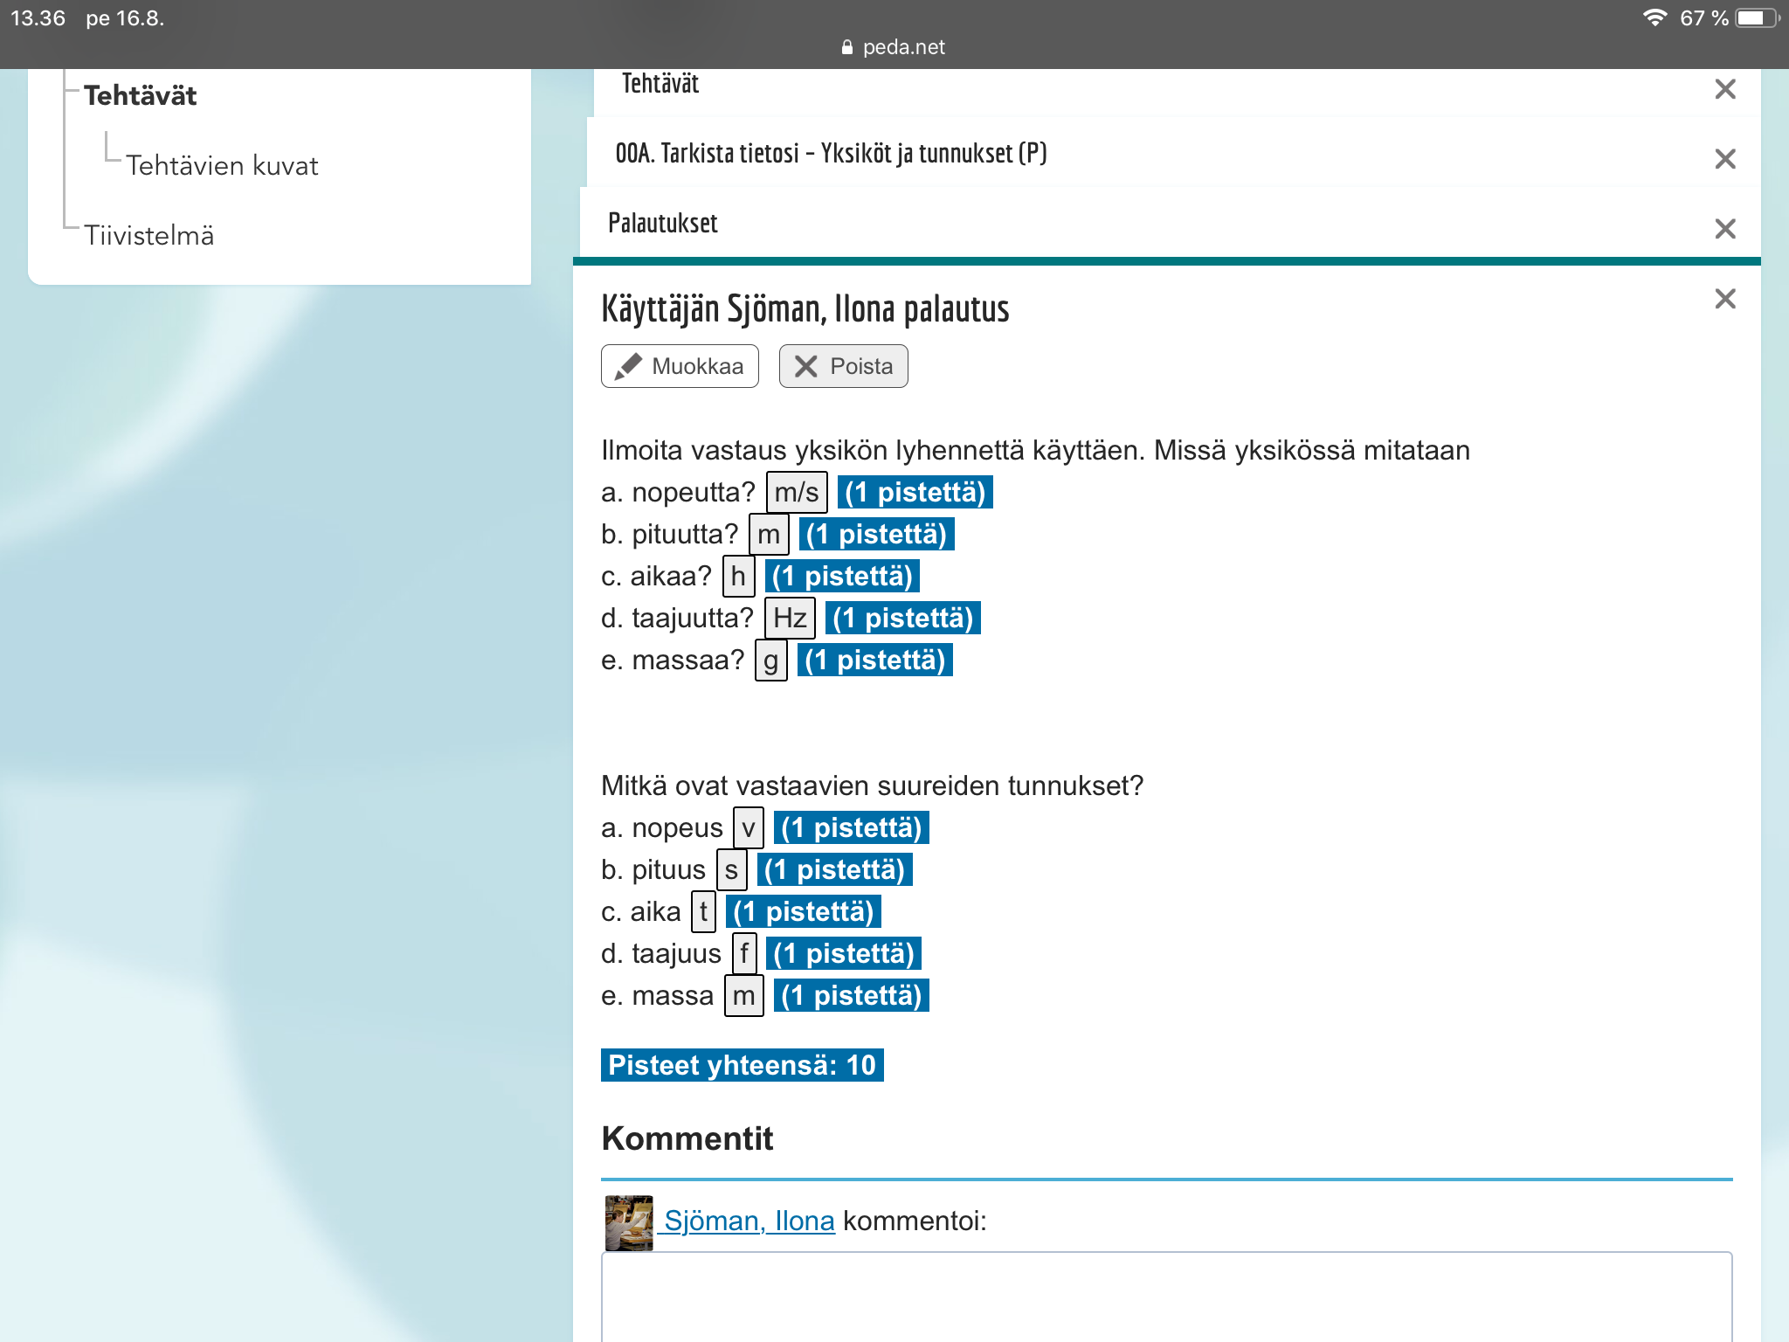The height and width of the screenshot is (1342, 1789).
Task: Open Sjöman, Ilona profile link
Action: [749, 1221]
